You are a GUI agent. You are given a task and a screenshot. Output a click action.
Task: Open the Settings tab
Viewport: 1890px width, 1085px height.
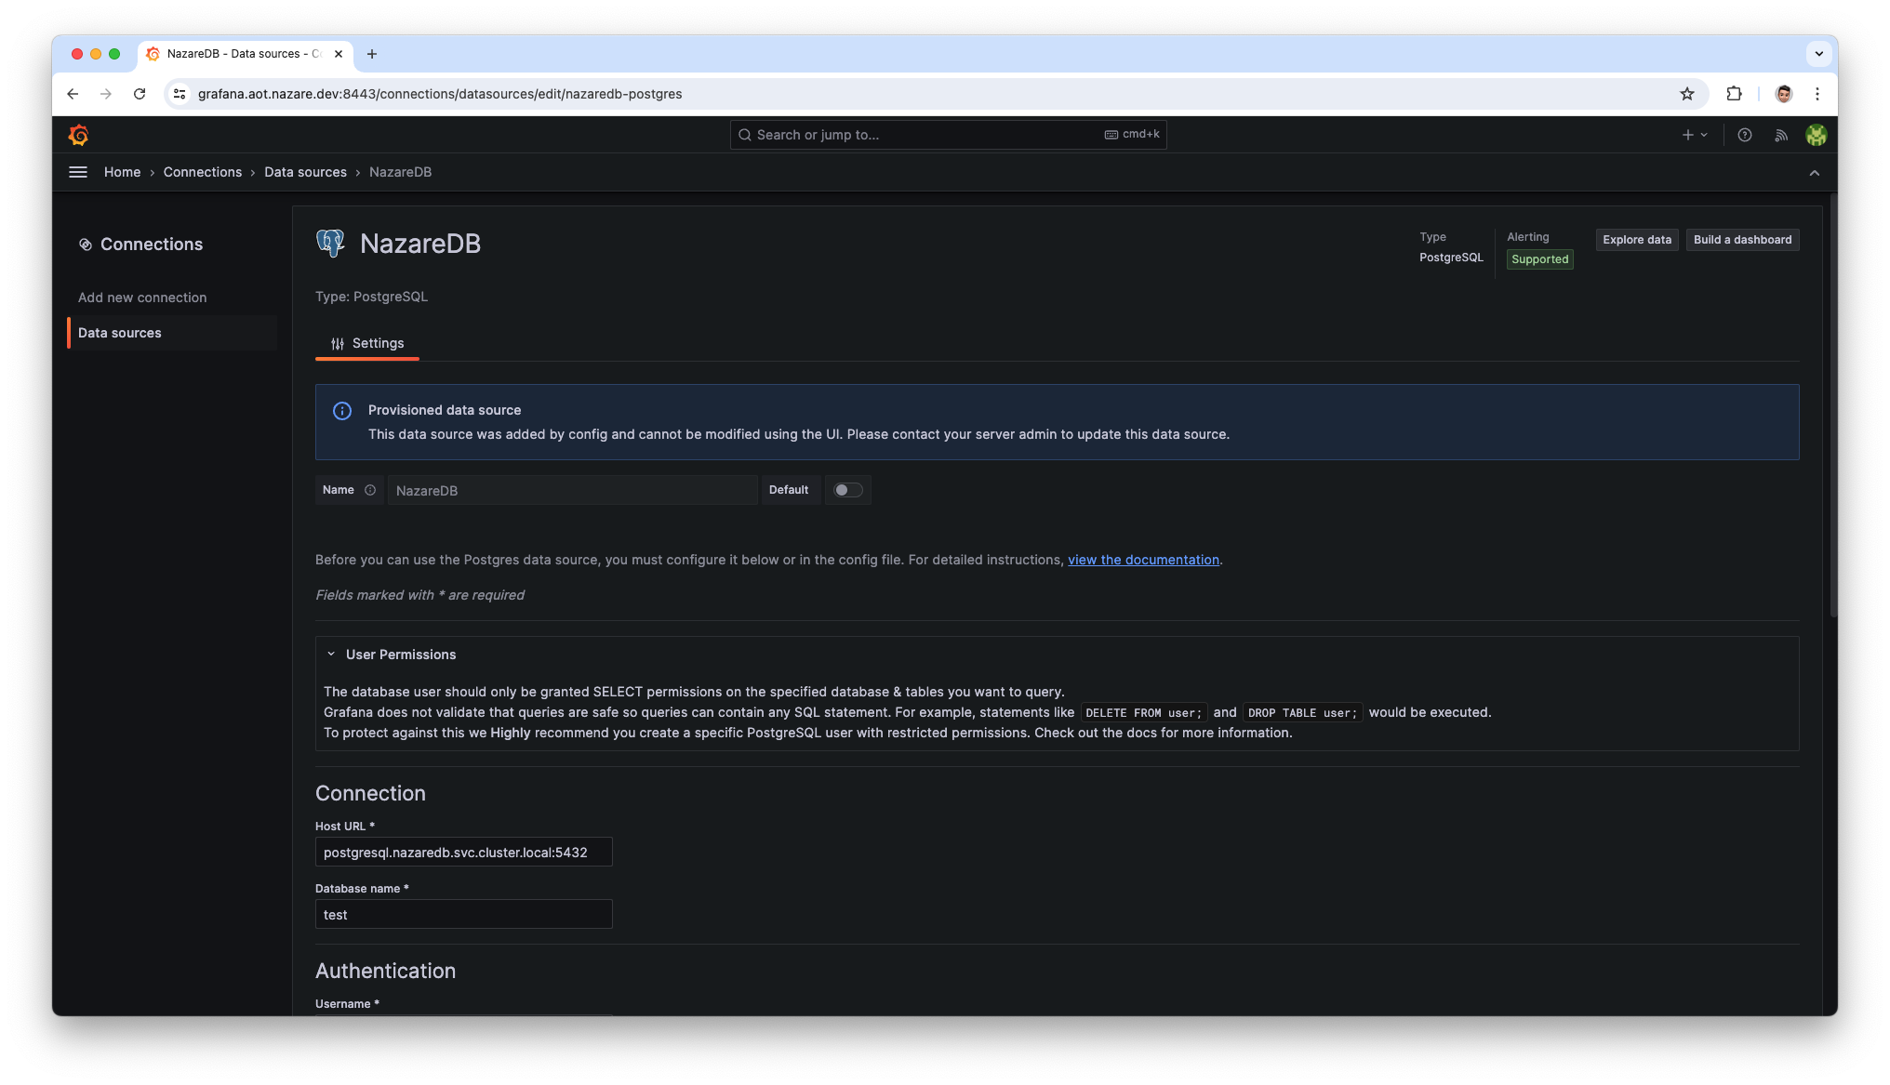(x=367, y=344)
